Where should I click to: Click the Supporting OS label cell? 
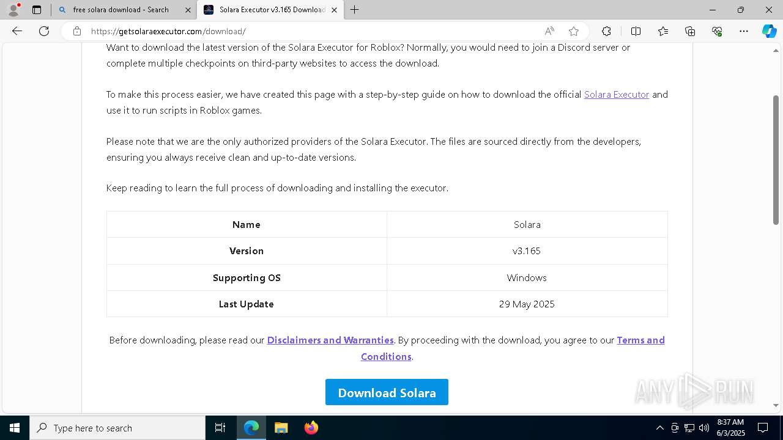[x=247, y=277]
